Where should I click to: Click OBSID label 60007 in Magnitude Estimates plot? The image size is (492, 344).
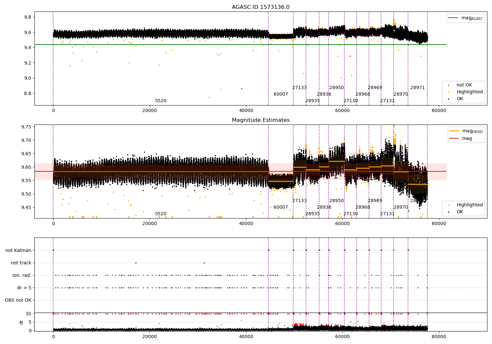click(x=281, y=207)
